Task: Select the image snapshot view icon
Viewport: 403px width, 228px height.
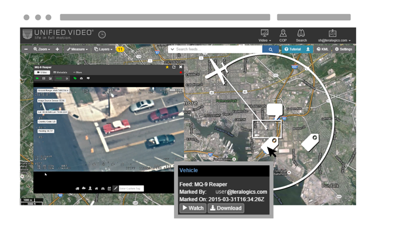Action: coord(50,78)
